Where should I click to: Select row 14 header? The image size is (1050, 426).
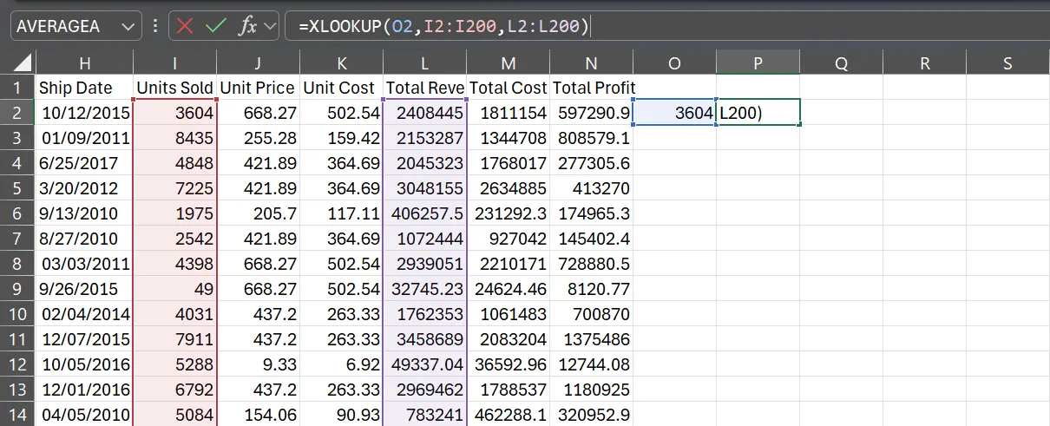tap(17, 415)
